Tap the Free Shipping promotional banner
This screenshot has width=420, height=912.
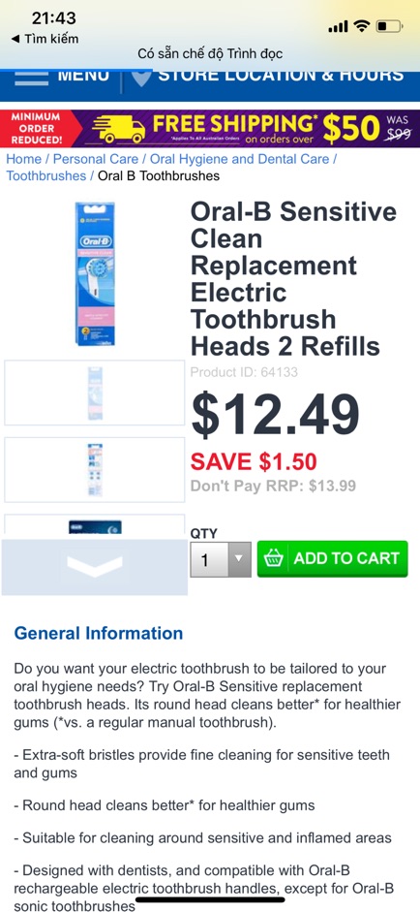click(x=210, y=129)
